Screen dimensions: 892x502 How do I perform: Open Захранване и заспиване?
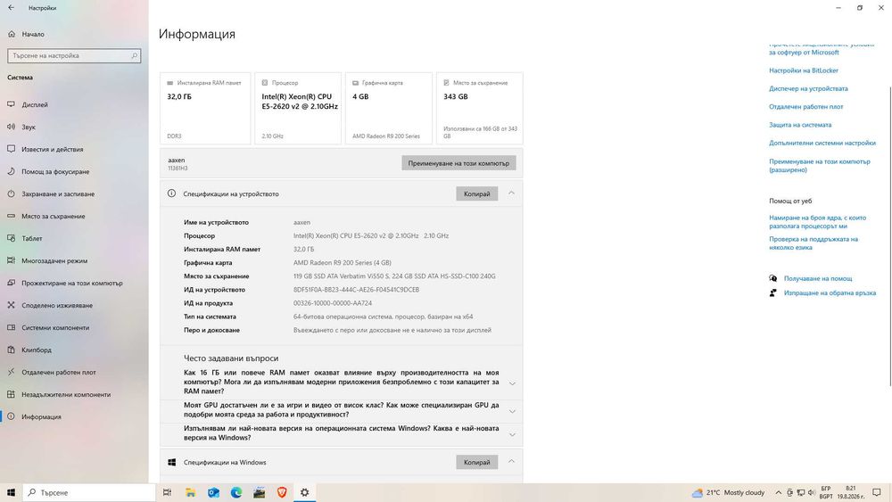pos(58,193)
